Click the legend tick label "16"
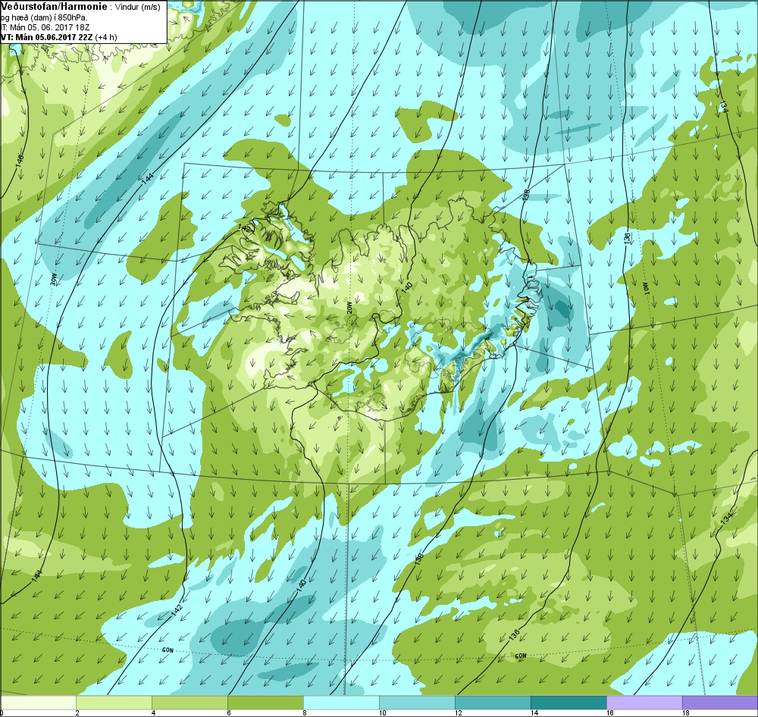 point(610,712)
